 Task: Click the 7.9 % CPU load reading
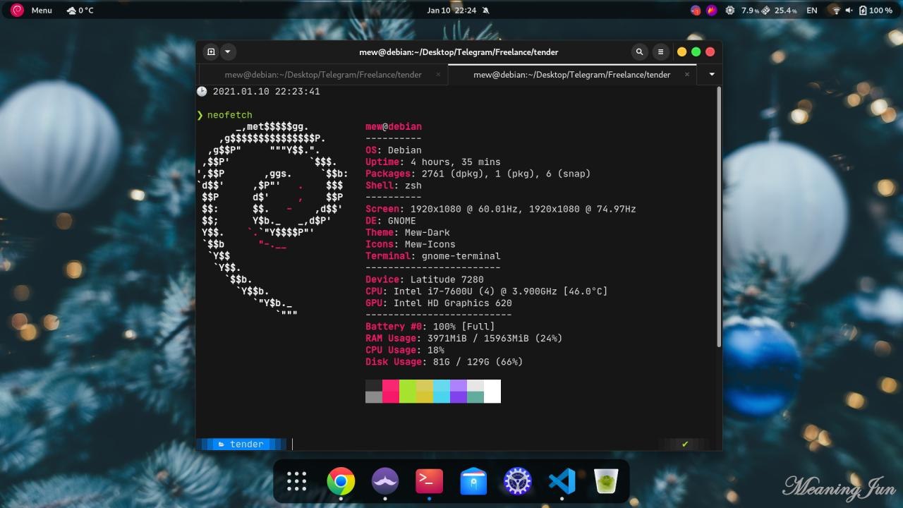coord(750,11)
